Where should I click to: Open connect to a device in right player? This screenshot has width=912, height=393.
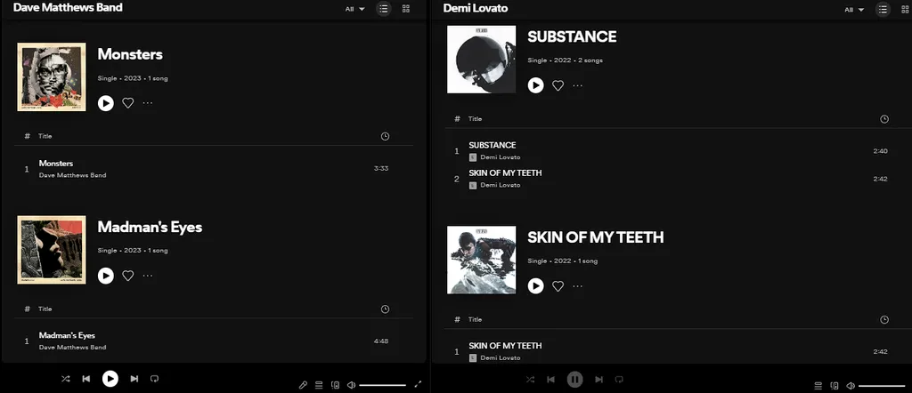(834, 386)
